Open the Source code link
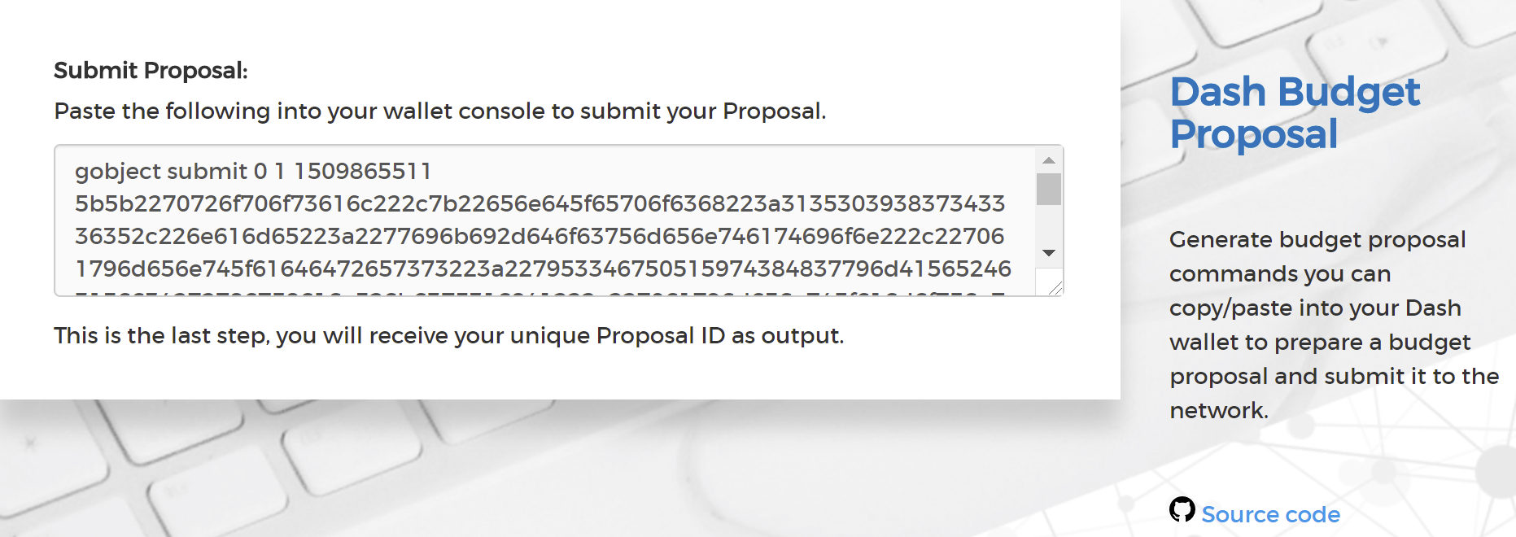Image resolution: width=1516 pixels, height=537 pixels. tap(1270, 515)
